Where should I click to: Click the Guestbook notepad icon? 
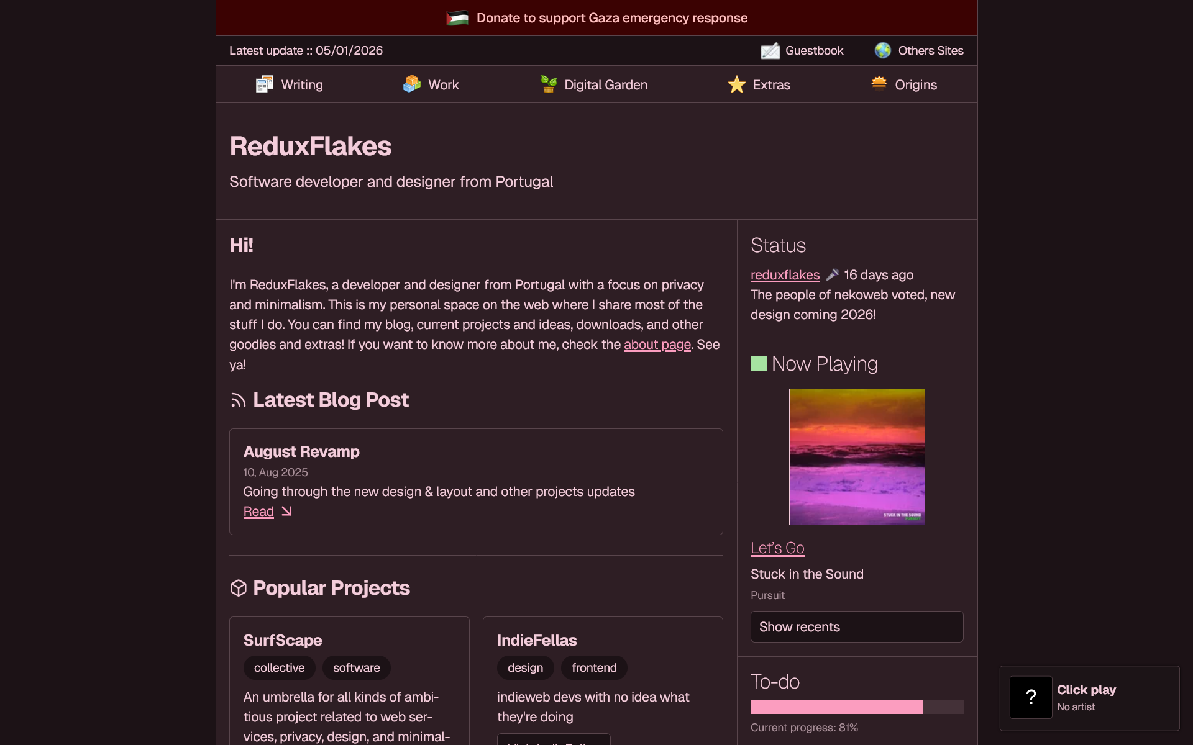tap(770, 51)
